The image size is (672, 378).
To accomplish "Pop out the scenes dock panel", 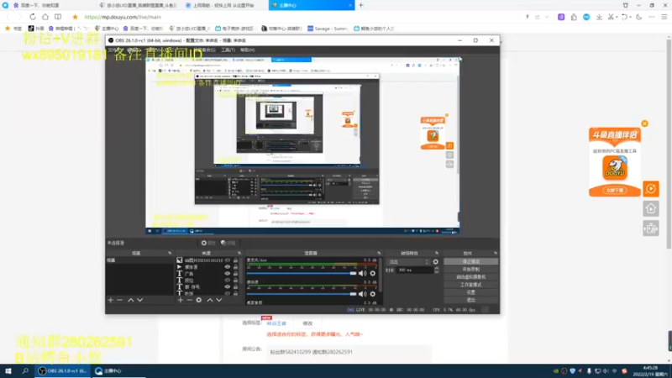I will coord(170,253).
